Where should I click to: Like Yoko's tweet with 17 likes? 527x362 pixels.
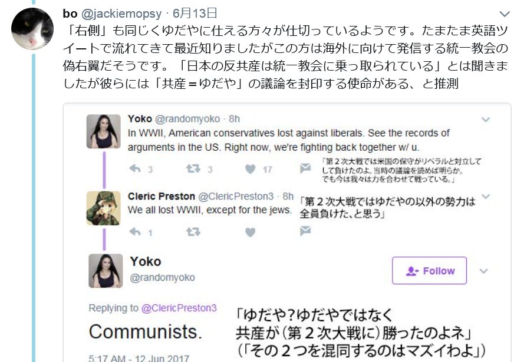coord(250,169)
